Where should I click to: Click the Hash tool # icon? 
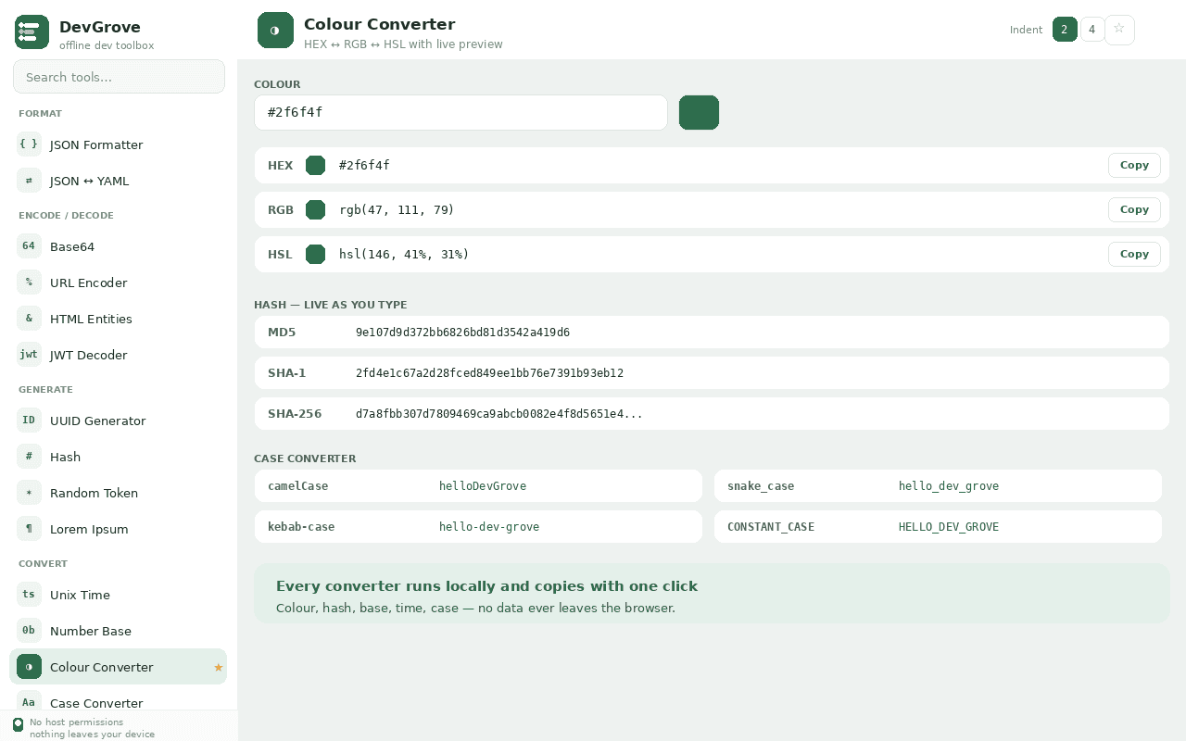(29, 457)
